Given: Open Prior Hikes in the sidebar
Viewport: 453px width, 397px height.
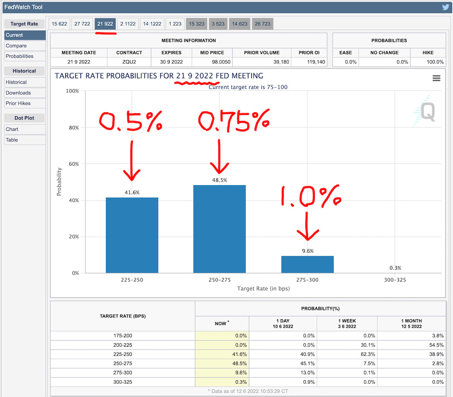Looking at the screenshot, I should (x=25, y=103).
